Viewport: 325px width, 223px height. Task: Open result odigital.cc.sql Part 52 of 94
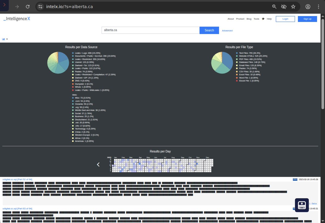coord(17,179)
